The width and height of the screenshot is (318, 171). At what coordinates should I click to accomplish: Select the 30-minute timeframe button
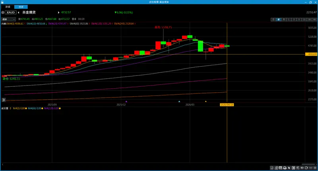coord(309,19)
